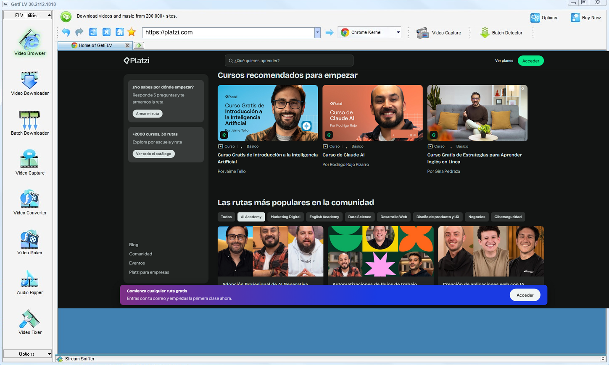Image resolution: width=609 pixels, height=365 pixels.
Task: Stop page loading with X icon
Action: (107, 32)
